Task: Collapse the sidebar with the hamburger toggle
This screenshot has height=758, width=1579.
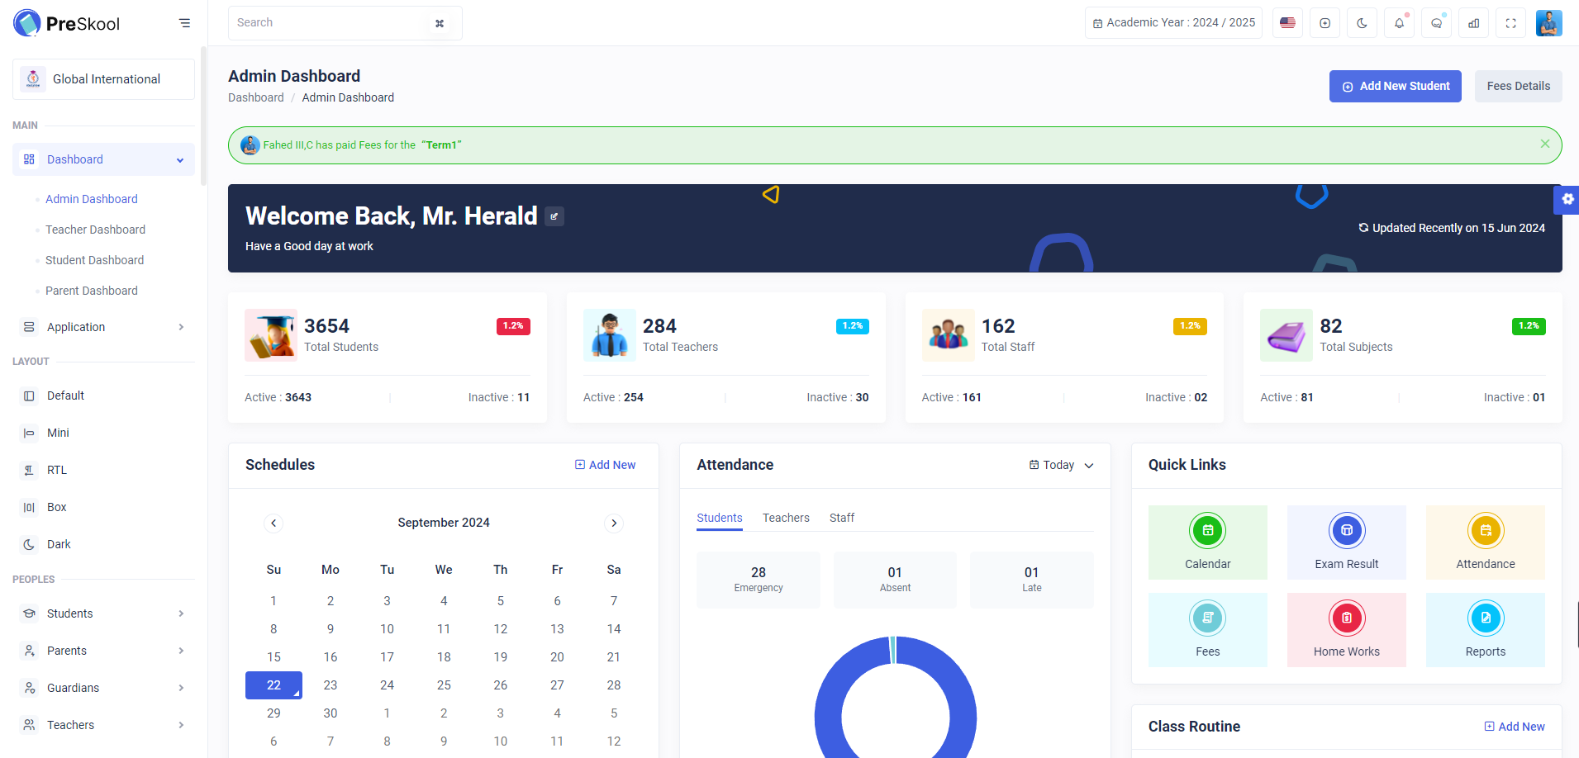Action: tap(184, 23)
